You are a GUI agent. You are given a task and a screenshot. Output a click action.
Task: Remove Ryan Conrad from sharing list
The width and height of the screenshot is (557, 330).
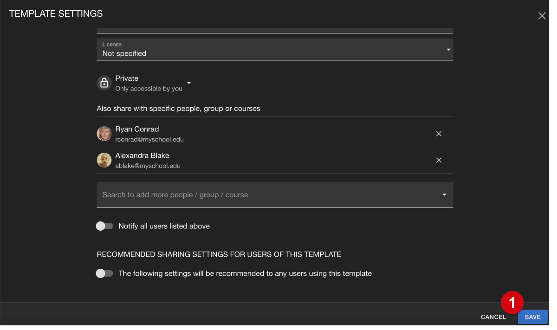point(439,134)
